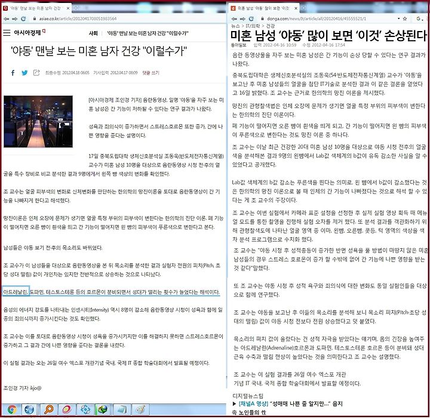The image size is (430, 419).
Task: Close the donga article tab
Action: (x=296, y=8)
